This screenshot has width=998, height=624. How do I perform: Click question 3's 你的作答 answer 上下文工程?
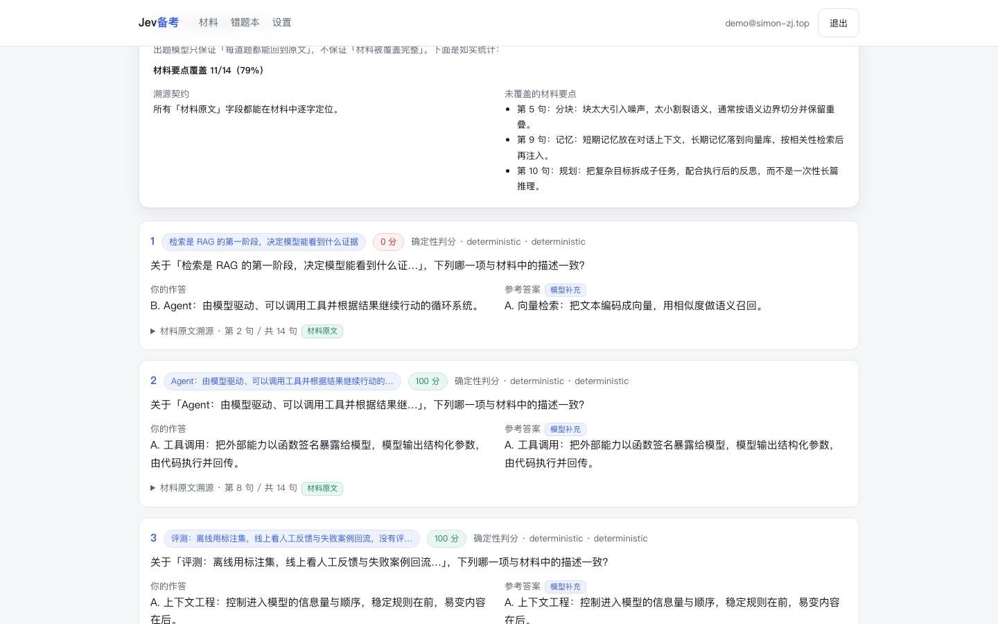318,611
